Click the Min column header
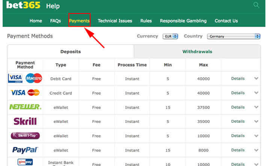The image size is (268, 166). coord(168,65)
